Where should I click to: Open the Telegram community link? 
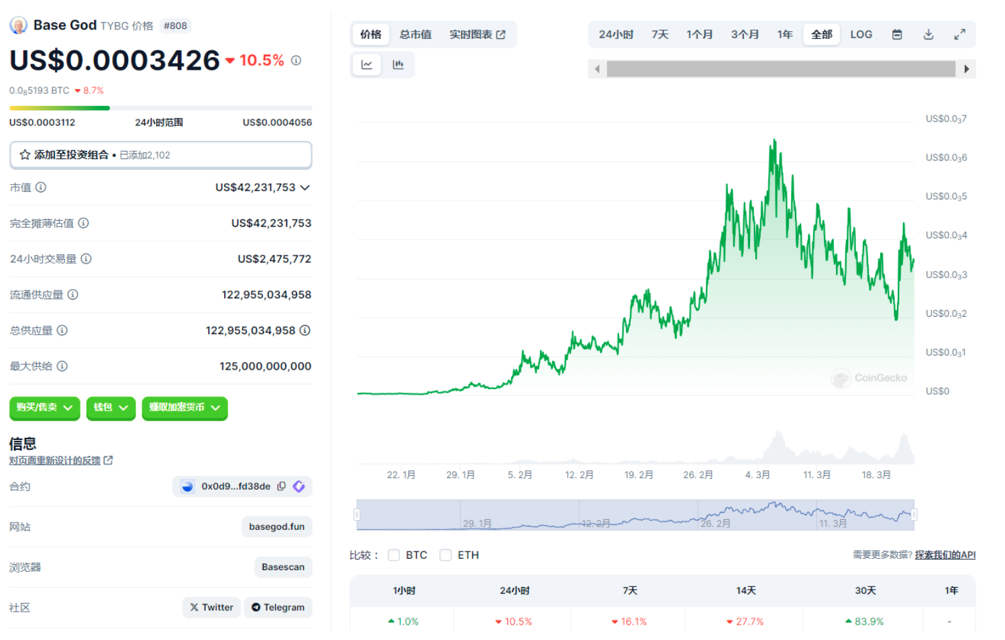tap(278, 607)
